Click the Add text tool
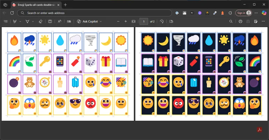The height and width of the screenshot is (140, 269). click(x=50, y=21)
